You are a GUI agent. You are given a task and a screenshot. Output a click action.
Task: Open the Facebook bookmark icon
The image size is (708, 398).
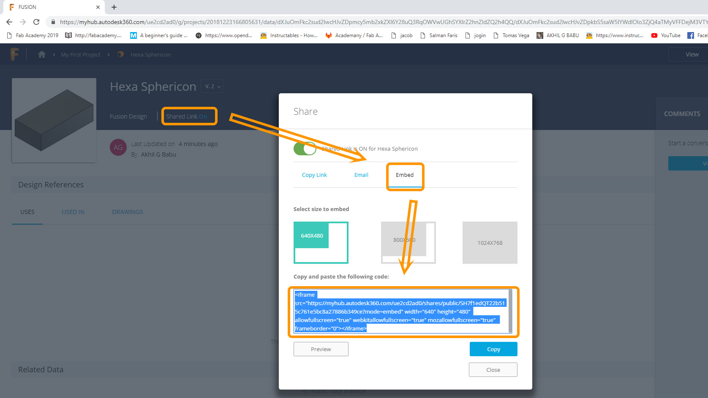point(691,35)
